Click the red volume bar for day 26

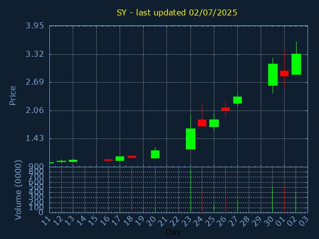[x=225, y=204]
